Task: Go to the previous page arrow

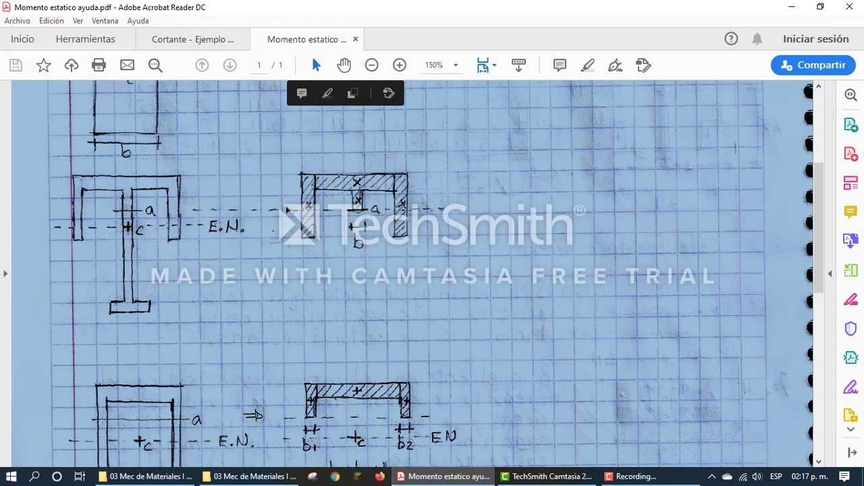Action: coord(202,65)
